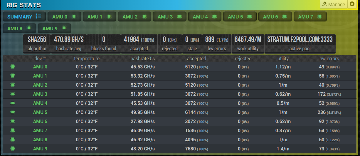360x156 pixels.
Task: Switch to the AMU 0 tab
Action: coord(64,17)
